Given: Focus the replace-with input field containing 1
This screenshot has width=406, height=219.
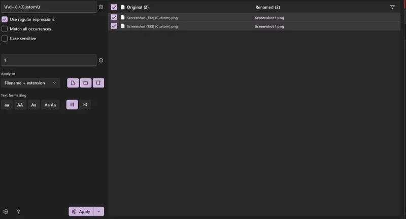Looking at the screenshot, I should click(49, 60).
